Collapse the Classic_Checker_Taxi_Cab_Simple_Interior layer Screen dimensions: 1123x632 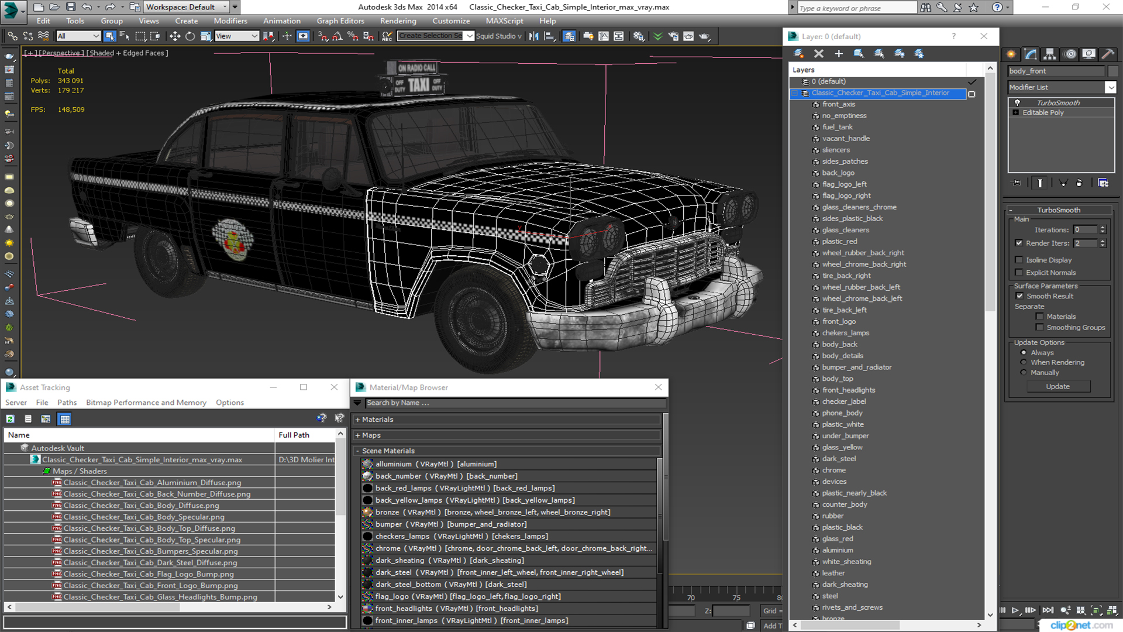[x=795, y=93]
